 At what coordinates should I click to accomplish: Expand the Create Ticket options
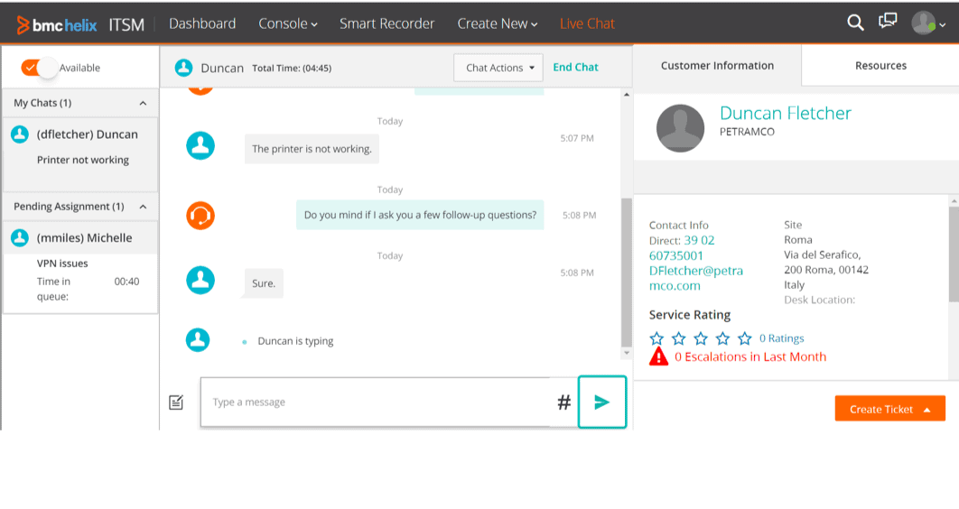pyautogui.click(x=927, y=410)
